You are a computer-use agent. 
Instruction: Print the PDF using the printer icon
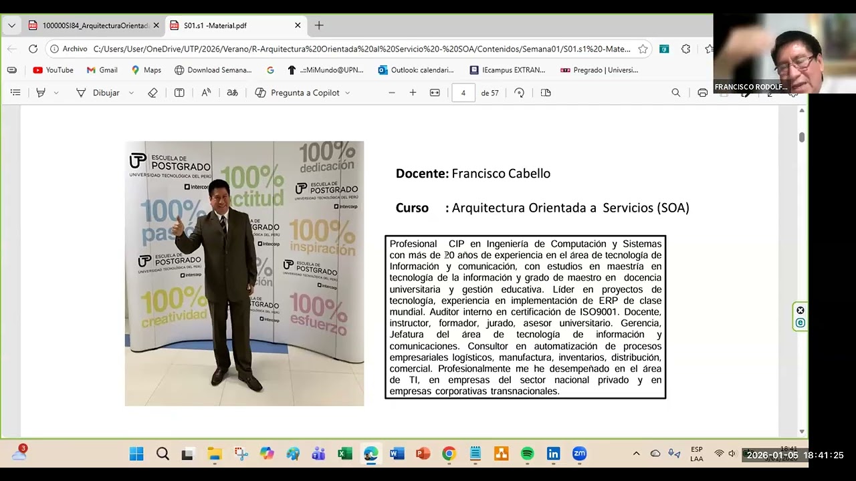pos(702,93)
